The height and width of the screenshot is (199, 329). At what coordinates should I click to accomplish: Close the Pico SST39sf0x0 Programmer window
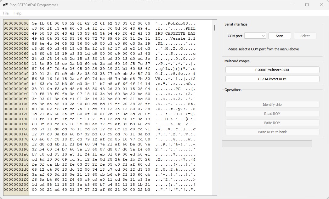[321, 5]
